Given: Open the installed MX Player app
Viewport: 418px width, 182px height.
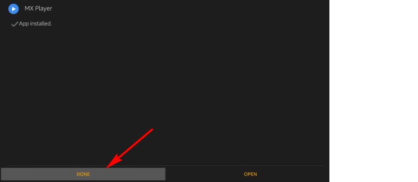Looking at the screenshot, I should (x=250, y=174).
